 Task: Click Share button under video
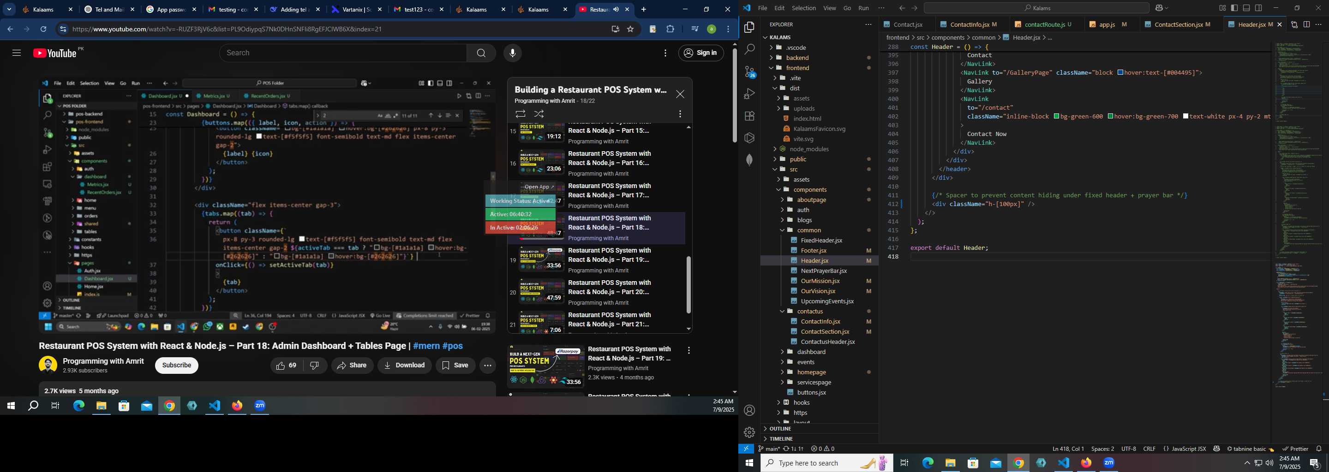(352, 366)
